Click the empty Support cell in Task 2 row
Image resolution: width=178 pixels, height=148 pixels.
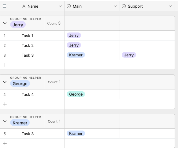147,45
